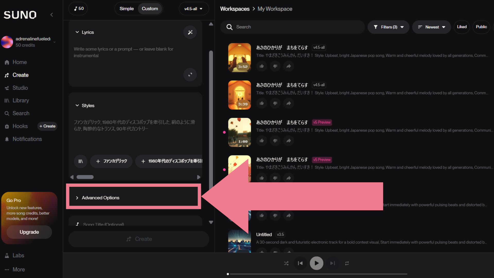Click the repeat icon in player
The width and height of the screenshot is (494, 278).
(347, 263)
